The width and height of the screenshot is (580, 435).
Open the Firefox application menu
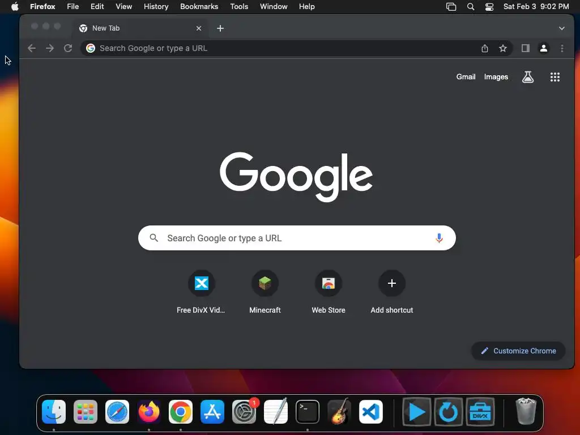click(x=42, y=6)
